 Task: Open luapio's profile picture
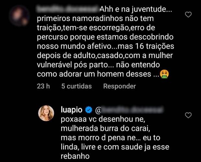(x=46, y=113)
